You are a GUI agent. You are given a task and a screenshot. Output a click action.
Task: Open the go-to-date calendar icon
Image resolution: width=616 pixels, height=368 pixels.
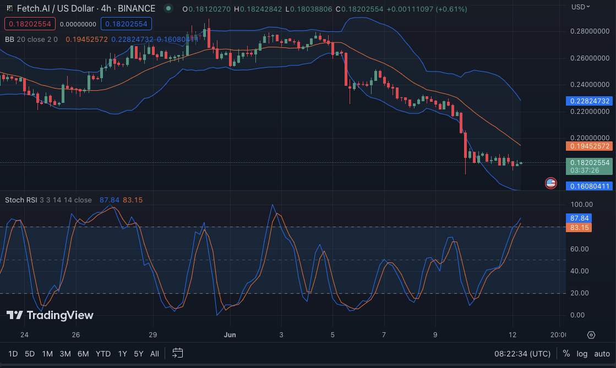point(177,354)
